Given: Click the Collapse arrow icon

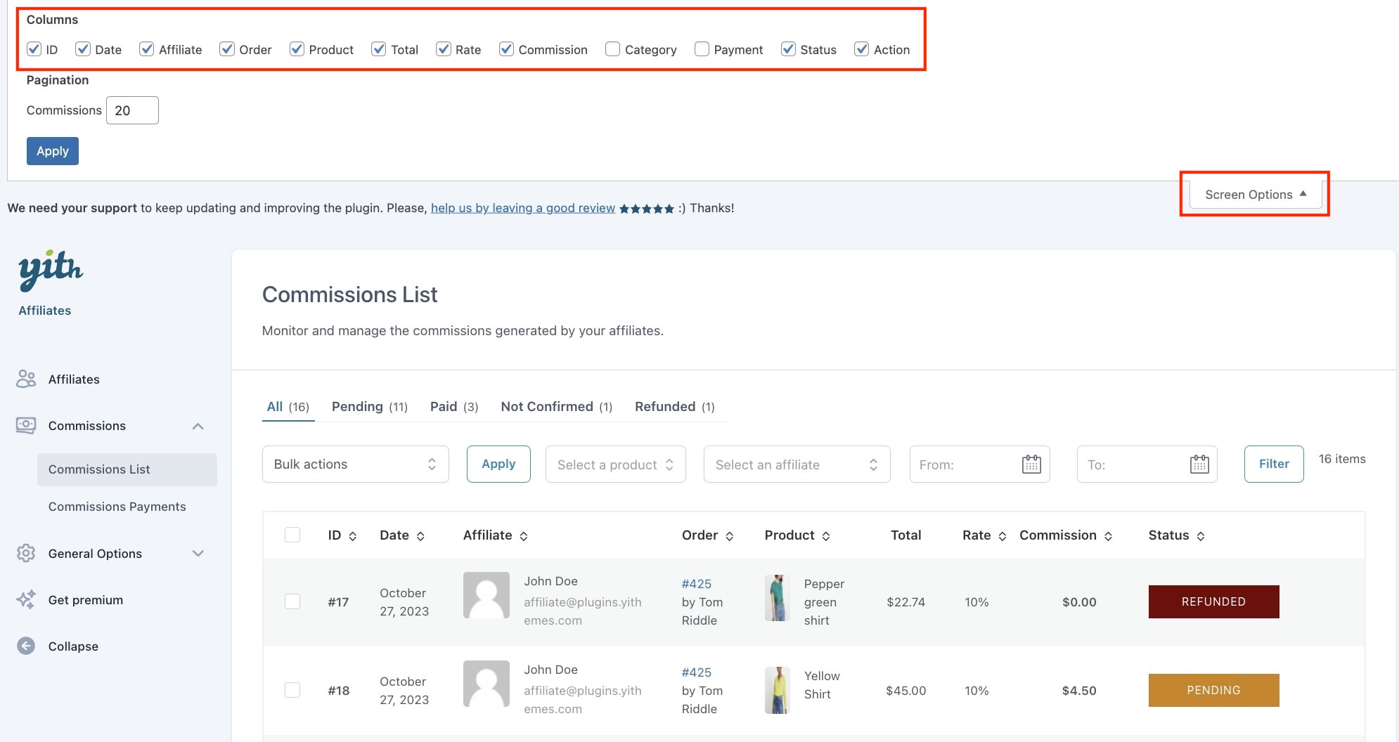Looking at the screenshot, I should [x=26, y=646].
